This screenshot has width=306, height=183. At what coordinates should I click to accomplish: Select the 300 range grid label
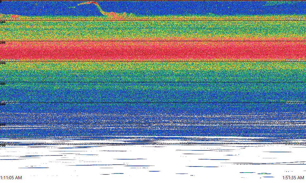[x=3, y=63]
